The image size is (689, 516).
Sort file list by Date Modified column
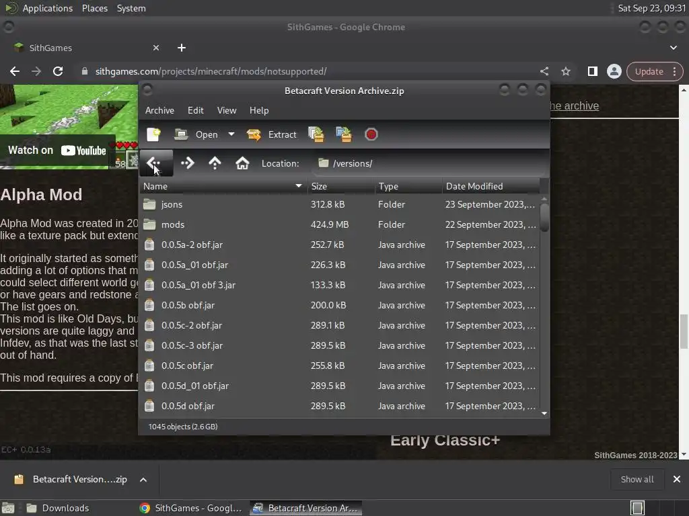tap(491, 186)
